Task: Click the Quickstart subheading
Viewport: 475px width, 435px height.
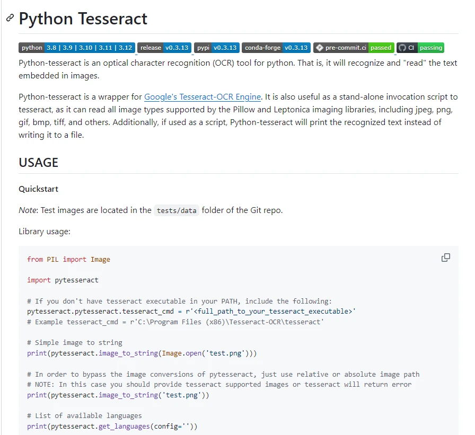Action: (38, 189)
